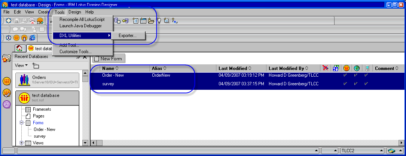
Task: Pin the Recent Databases panel
Action: 78,56
